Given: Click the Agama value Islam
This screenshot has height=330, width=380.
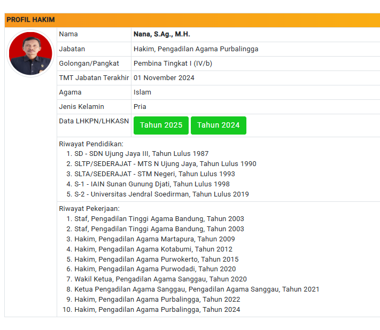Looking at the screenshot, I should [x=142, y=92].
